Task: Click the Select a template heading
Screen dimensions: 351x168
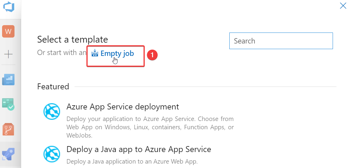Action: click(x=73, y=39)
